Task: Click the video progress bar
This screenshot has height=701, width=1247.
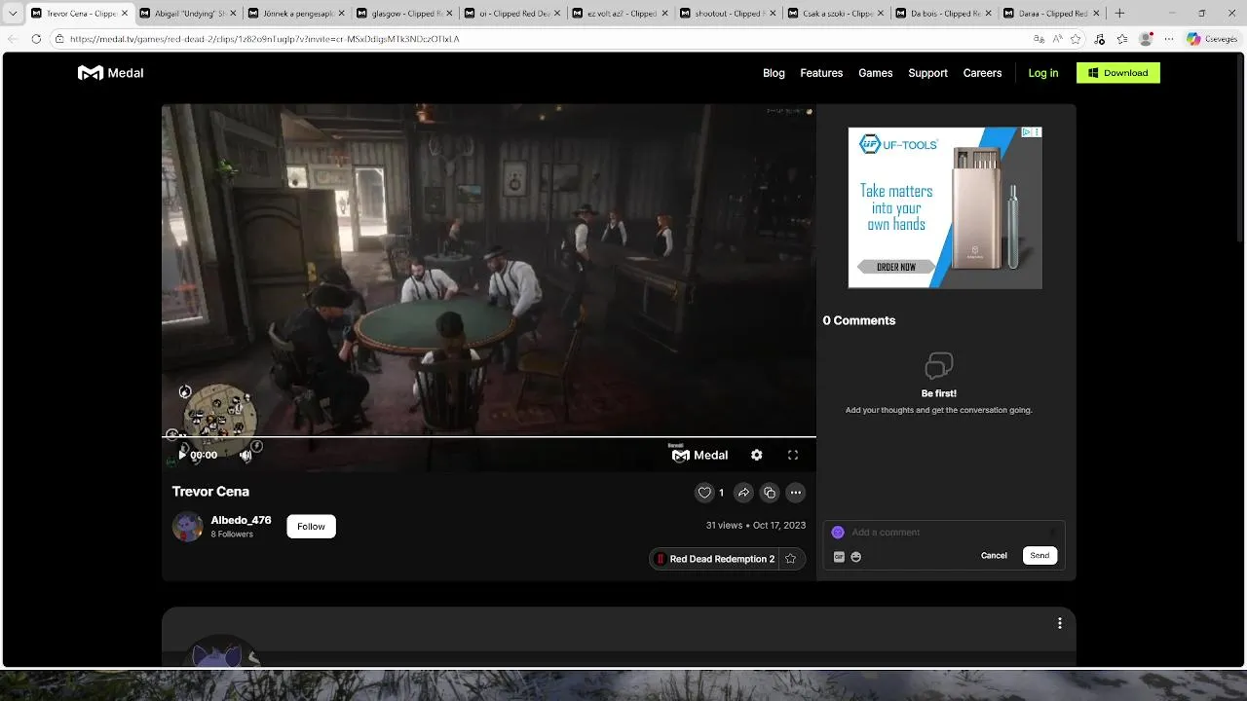Action: pyautogui.click(x=489, y=436)
